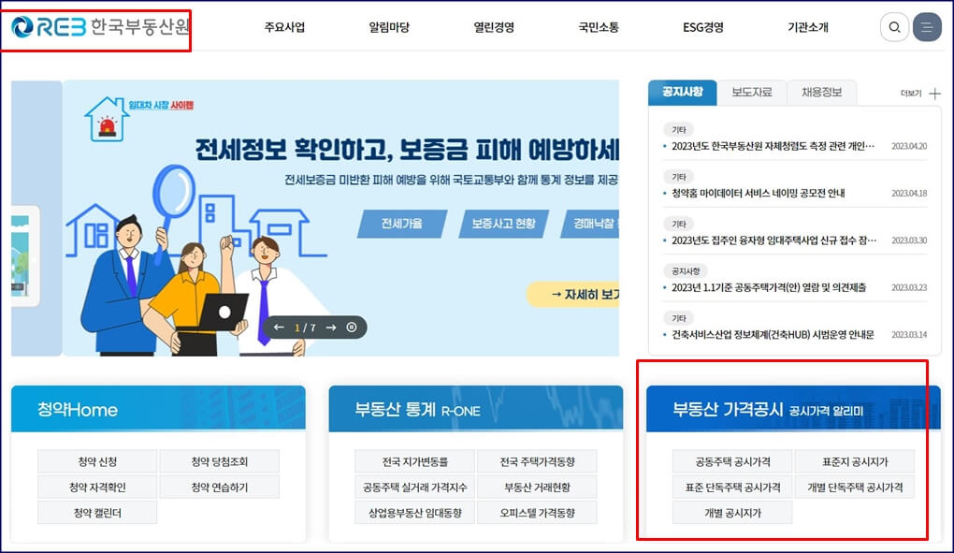Go to previous banner slide with left arrow
Viewport: 954px width, 553px height.
click(279, 327)
